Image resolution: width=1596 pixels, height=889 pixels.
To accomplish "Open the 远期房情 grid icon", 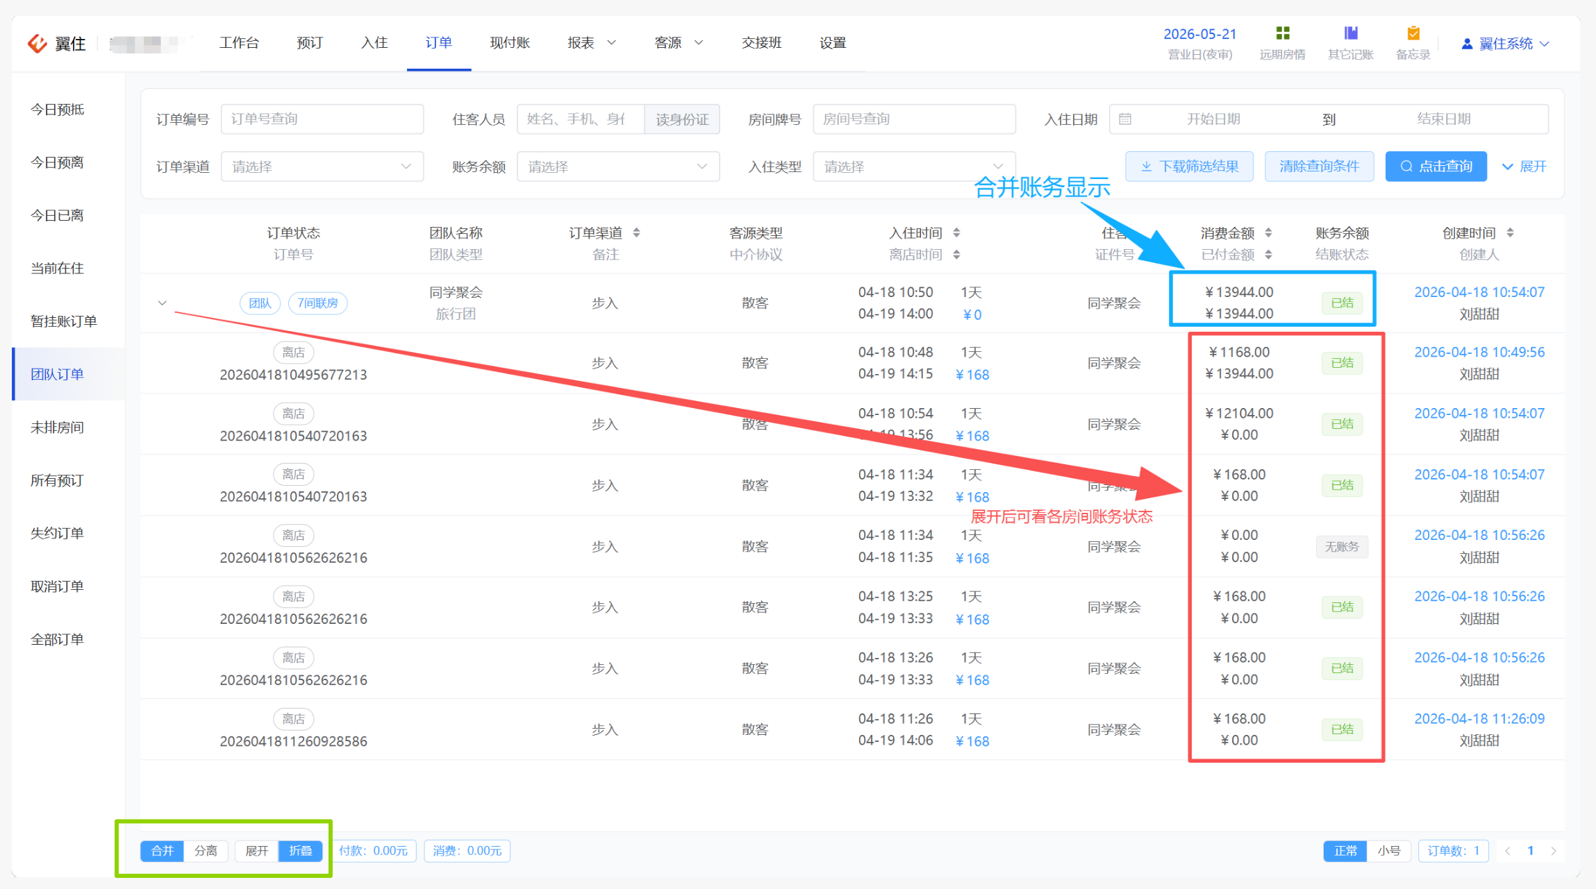I will click(x=1282, y=33).
